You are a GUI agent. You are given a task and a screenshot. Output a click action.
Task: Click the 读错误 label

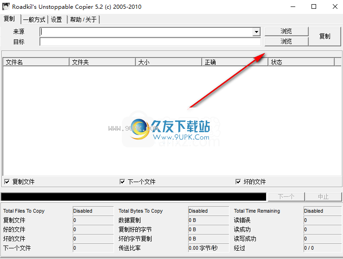pyautogui.click(x=242, y=220)
